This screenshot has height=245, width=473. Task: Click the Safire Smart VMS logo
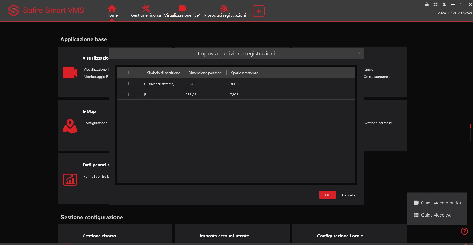coord(46,10)
